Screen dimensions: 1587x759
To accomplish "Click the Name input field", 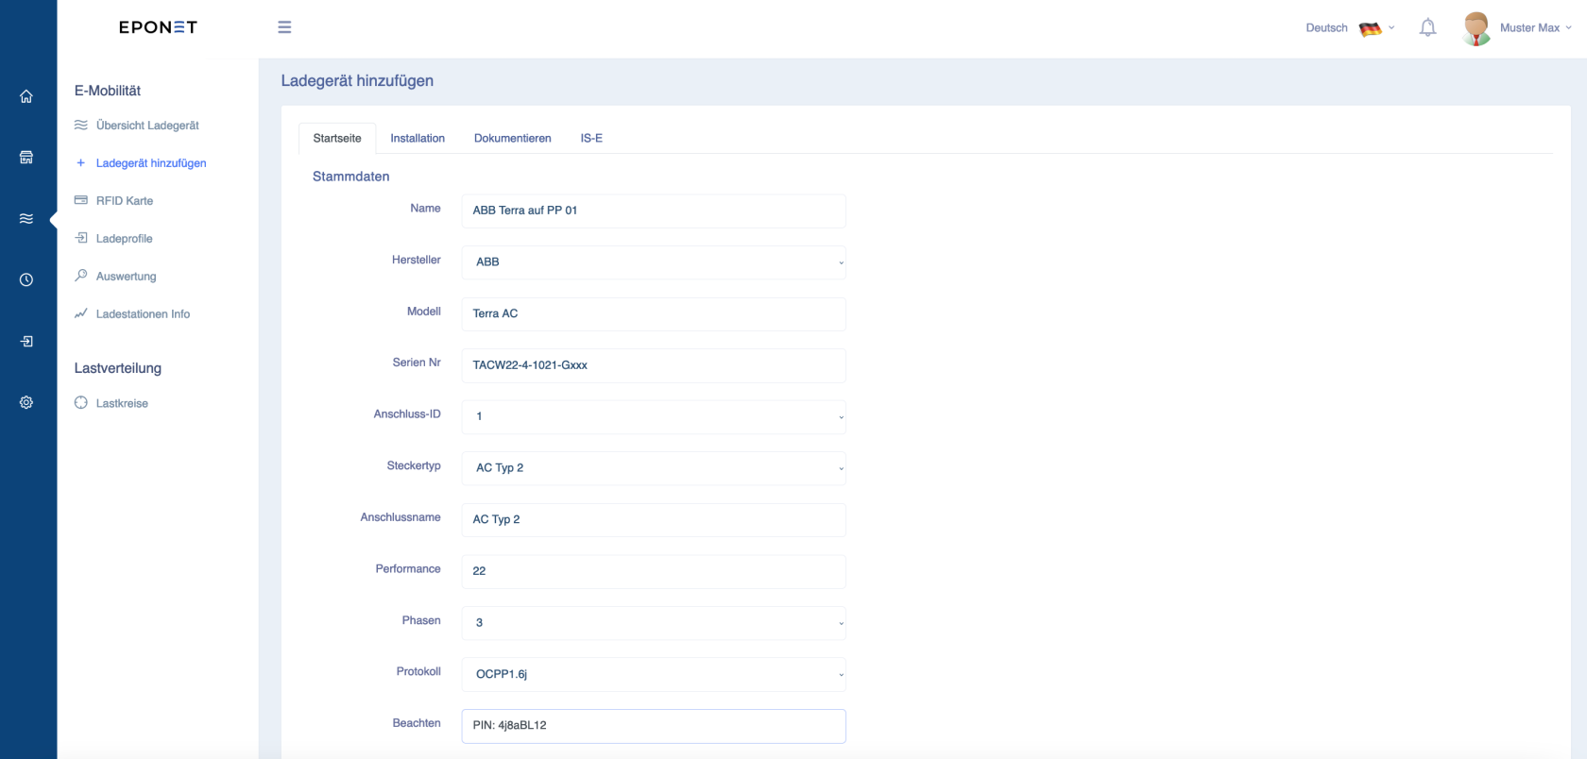I will (x=654, y=211).
